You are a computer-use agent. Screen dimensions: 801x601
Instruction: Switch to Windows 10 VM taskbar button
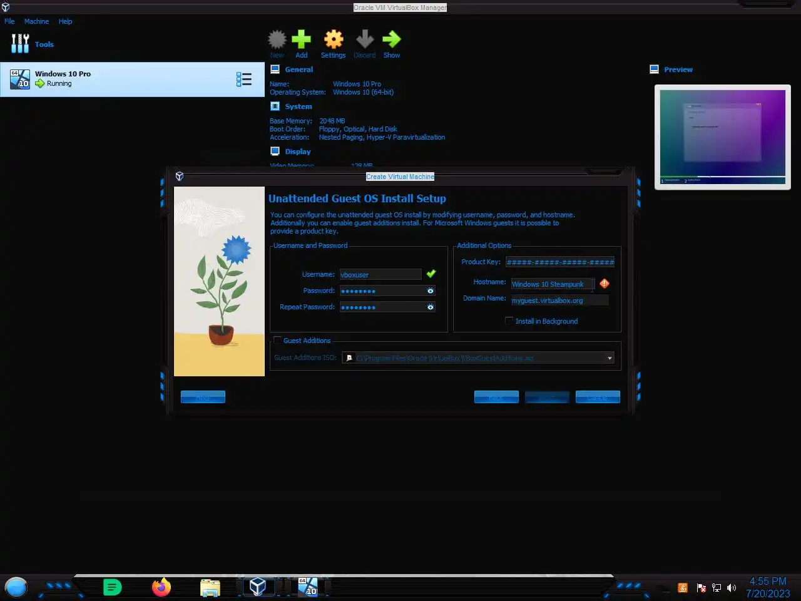[308, 587]
